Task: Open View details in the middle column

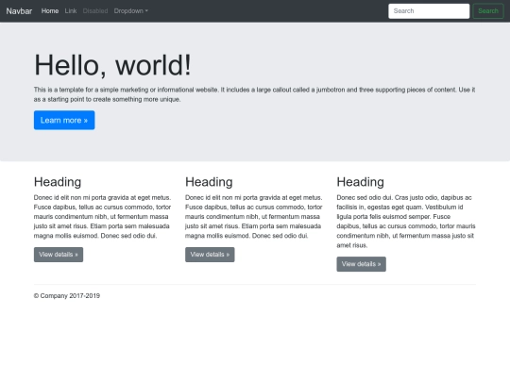Action: pos(210,255)
